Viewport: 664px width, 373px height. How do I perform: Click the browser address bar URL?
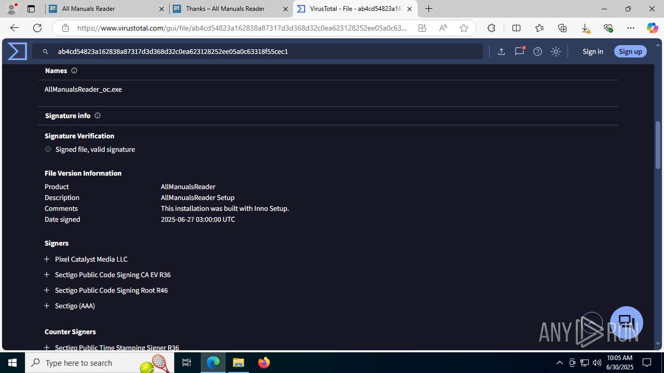242,28
